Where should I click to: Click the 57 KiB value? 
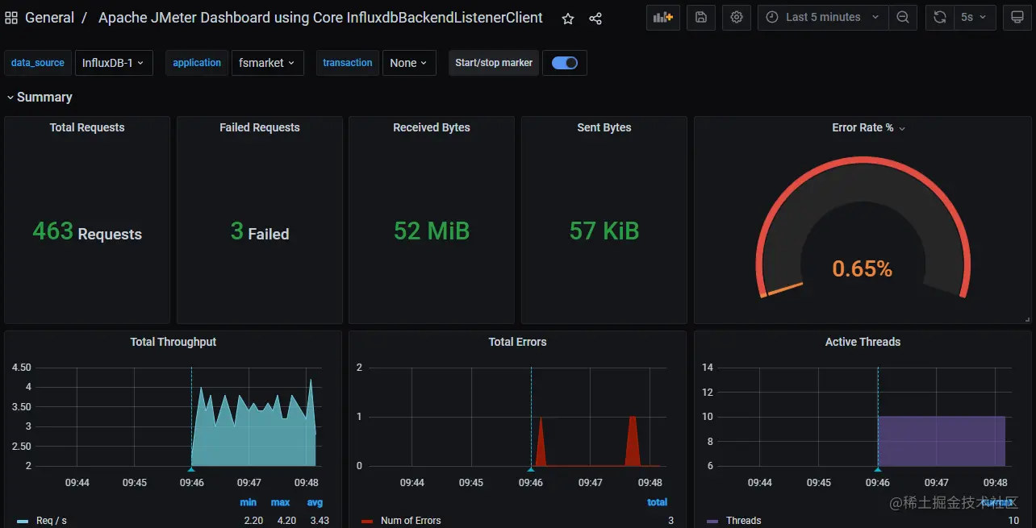pos(604,231)
